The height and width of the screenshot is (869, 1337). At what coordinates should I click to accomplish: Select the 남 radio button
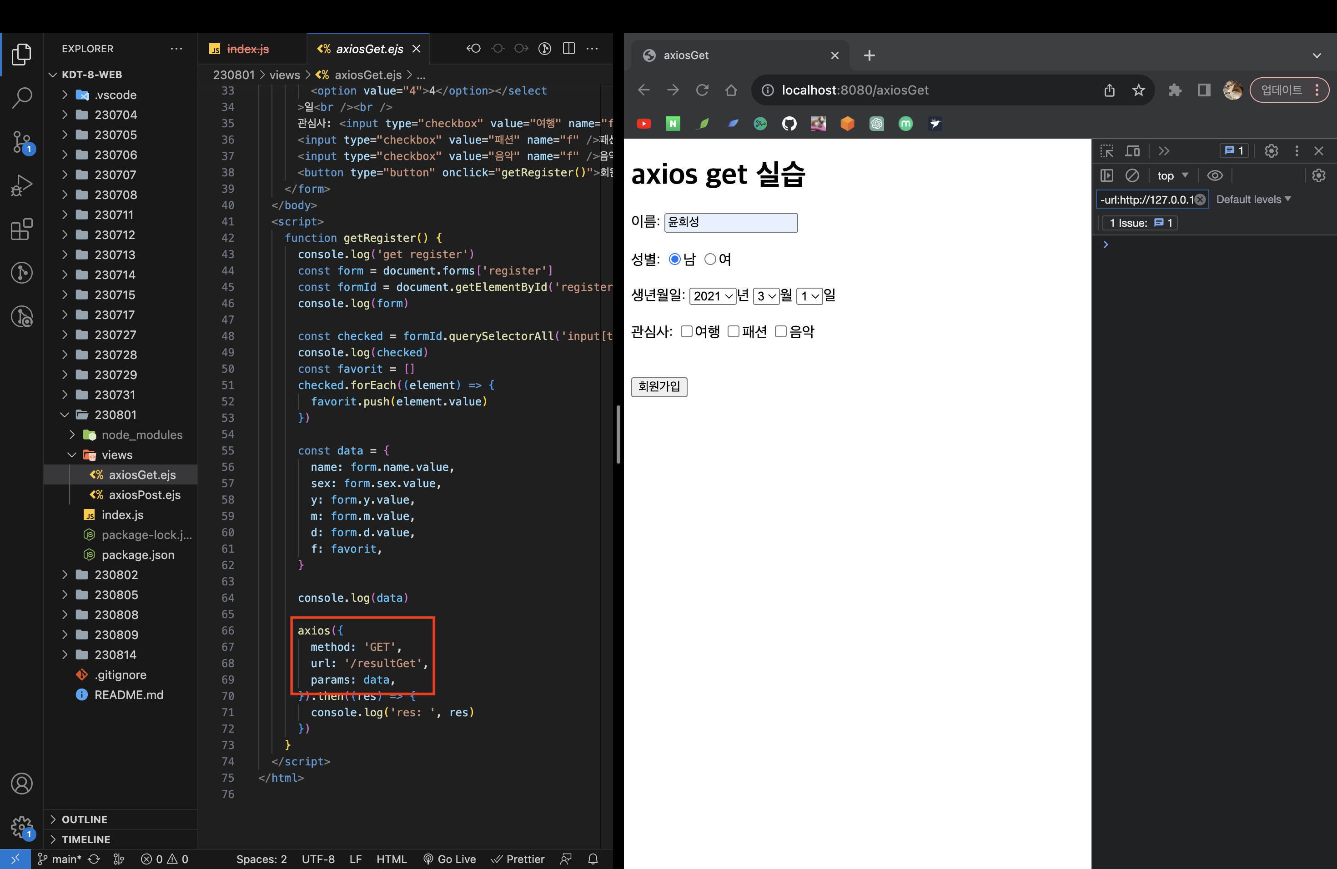(674, 260)
